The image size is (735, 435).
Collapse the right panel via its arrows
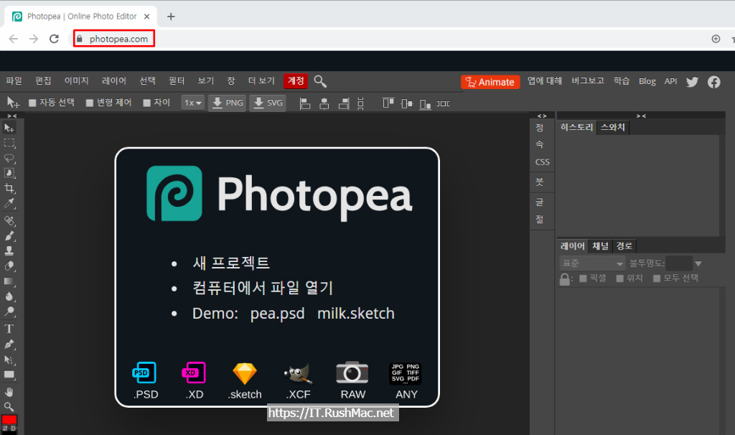(x=641, y=116)
